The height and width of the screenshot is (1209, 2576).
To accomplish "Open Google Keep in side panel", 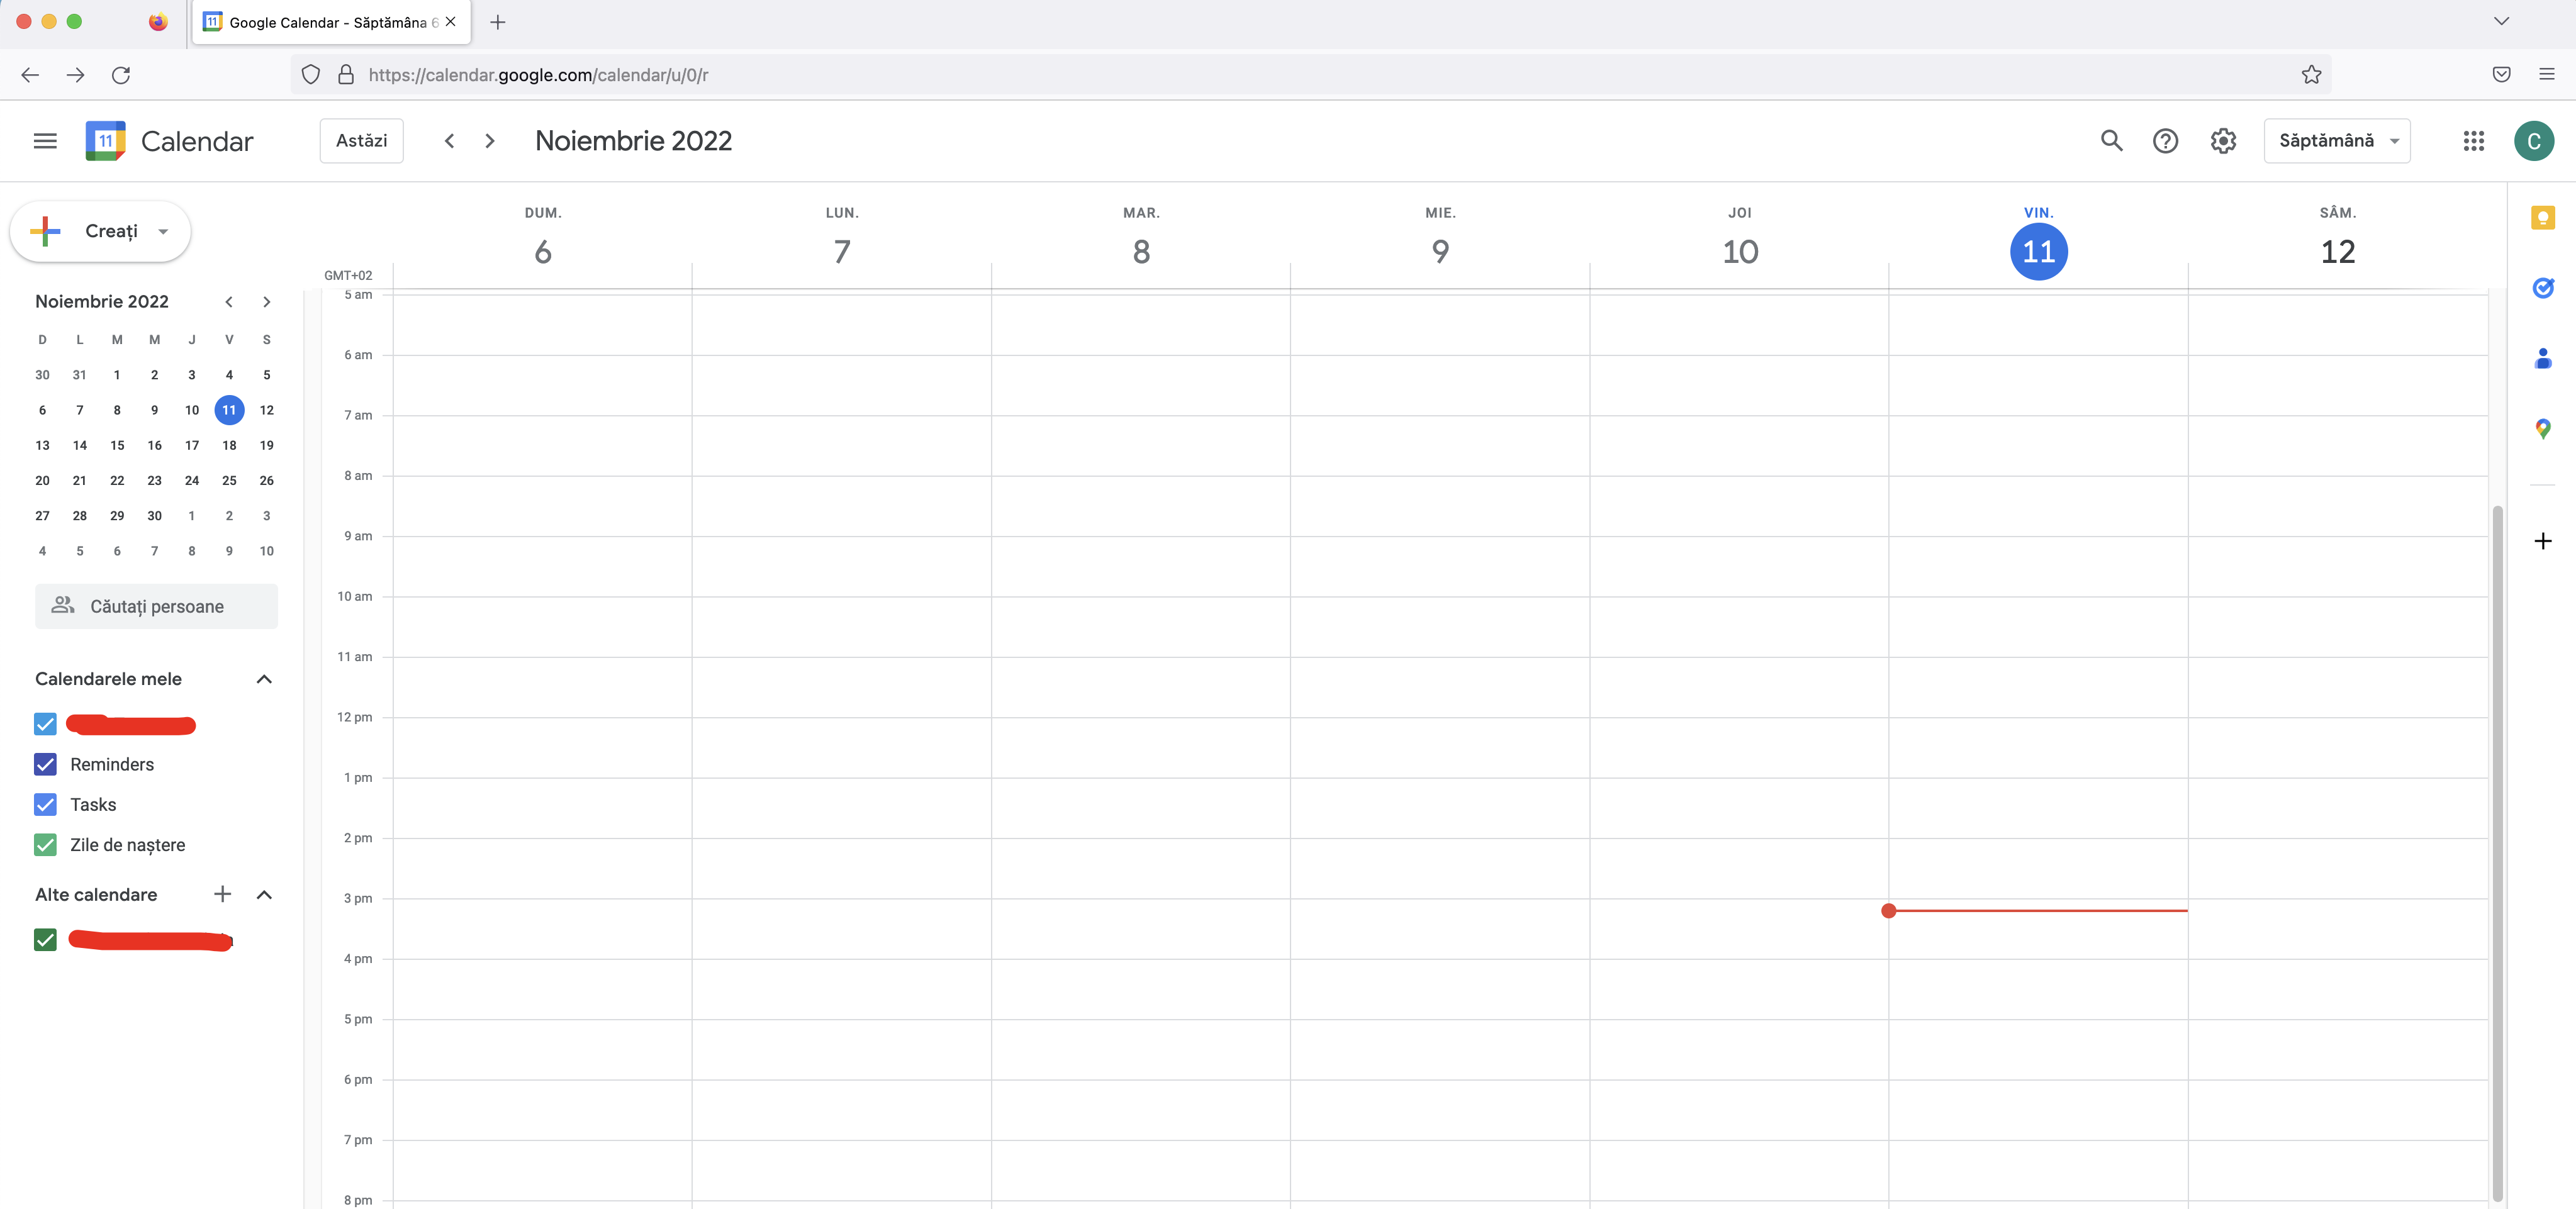I will pos(2542,218).
